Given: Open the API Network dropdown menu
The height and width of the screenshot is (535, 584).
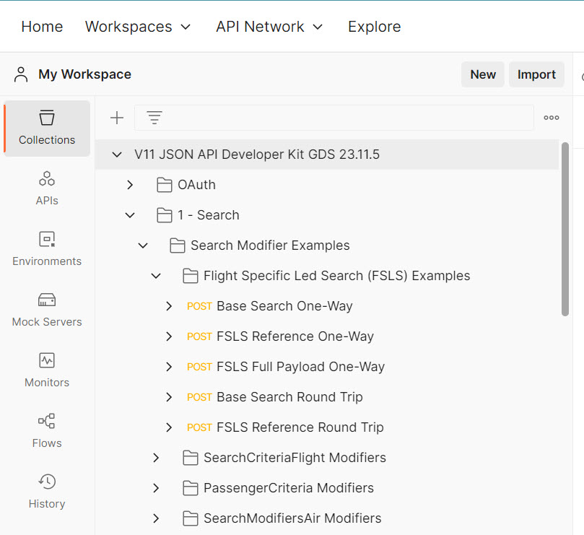Looking at the screenshot, I should coord(269,27).
